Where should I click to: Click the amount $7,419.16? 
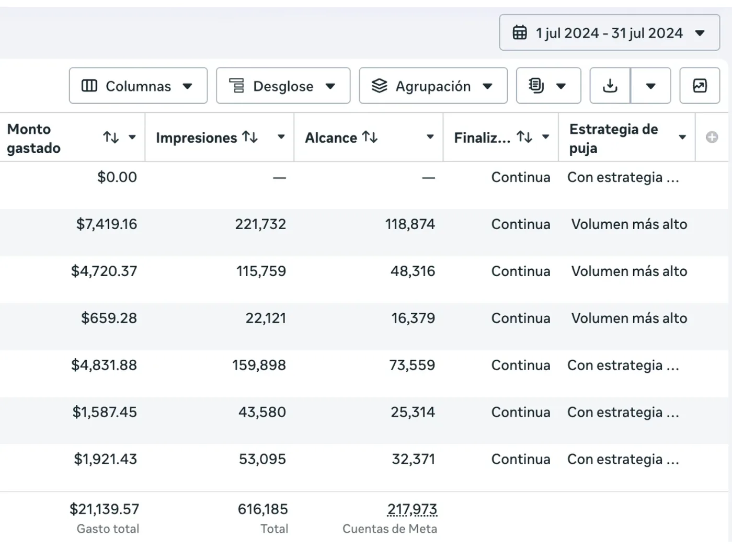coord(107,224)
